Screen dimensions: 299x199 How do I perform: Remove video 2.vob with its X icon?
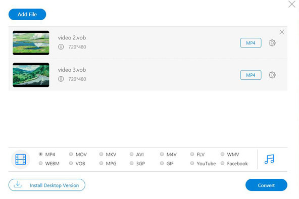click(x=282, y=32)
